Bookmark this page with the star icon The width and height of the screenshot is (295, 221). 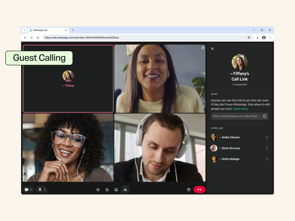249,38
